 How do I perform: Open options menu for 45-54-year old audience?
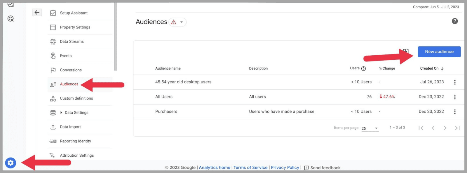click(454, 82)
